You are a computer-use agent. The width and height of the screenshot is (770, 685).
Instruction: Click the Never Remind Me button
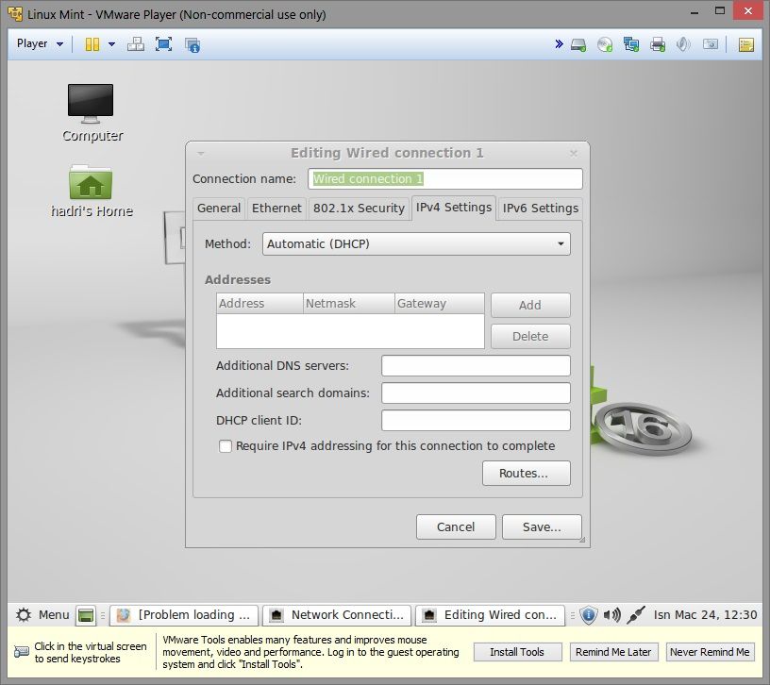(710, 652)
